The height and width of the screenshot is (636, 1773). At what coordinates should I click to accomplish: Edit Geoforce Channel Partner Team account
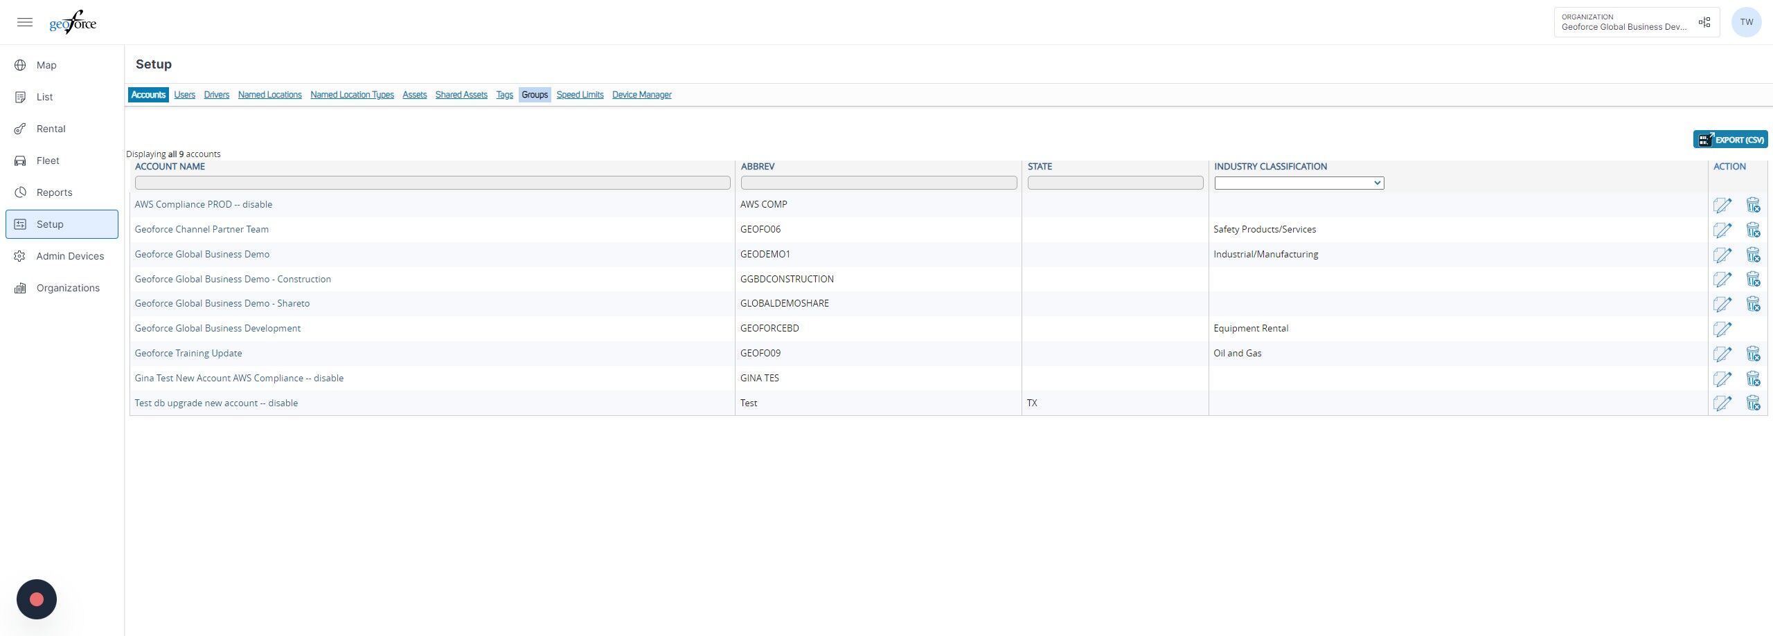coord(1722,230)
